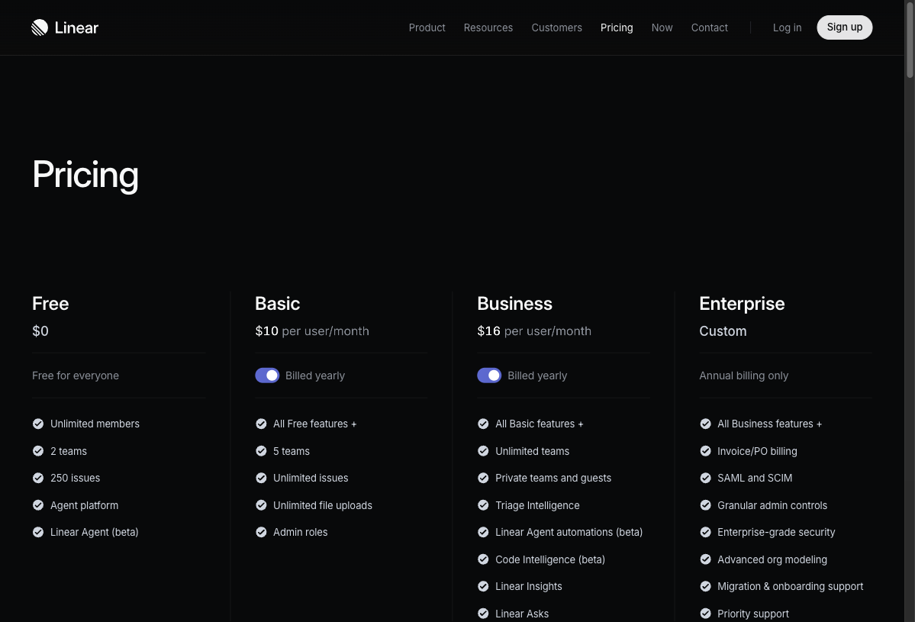
Task: Click the Sign up button
Action: 844,27
